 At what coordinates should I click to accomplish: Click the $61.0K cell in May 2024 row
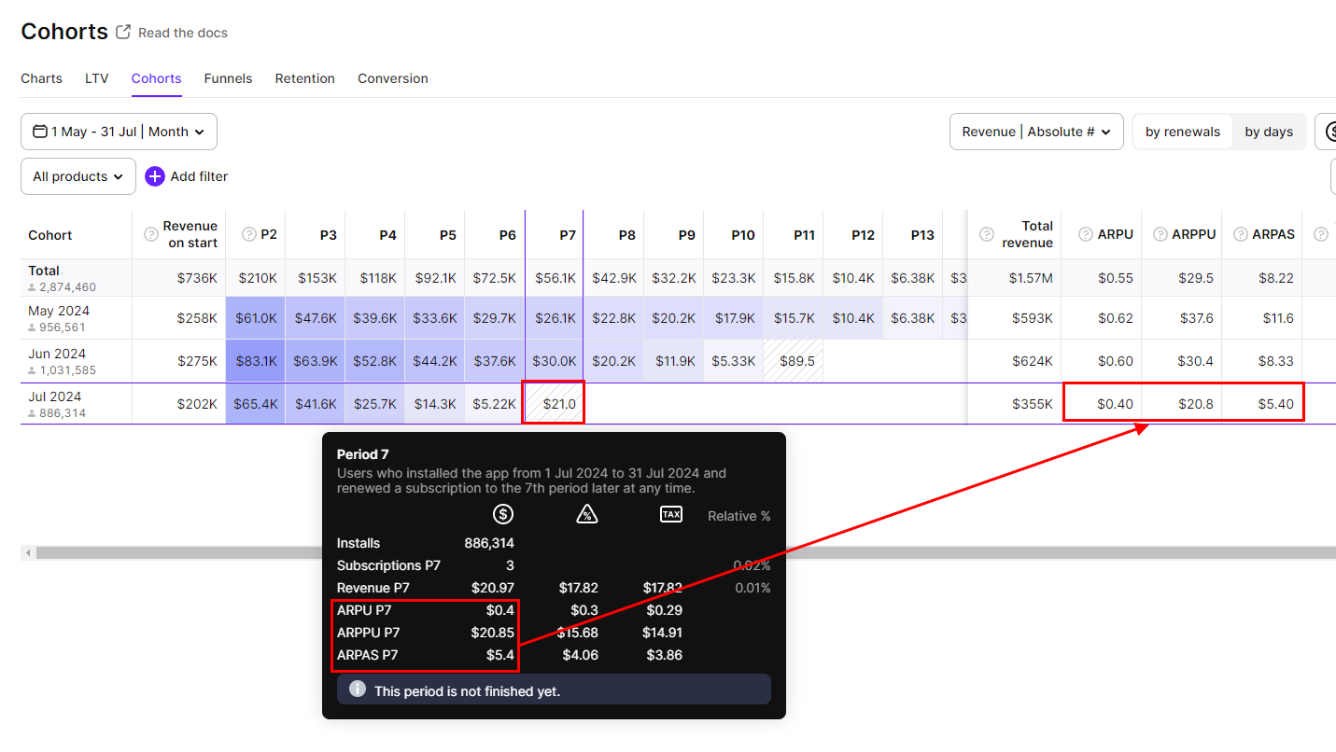coord(255,318)
